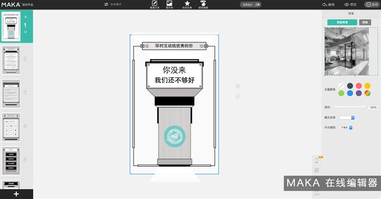
Task: Select the red theme color swatch
Action: pyautogui.click(x=359, y=86)
